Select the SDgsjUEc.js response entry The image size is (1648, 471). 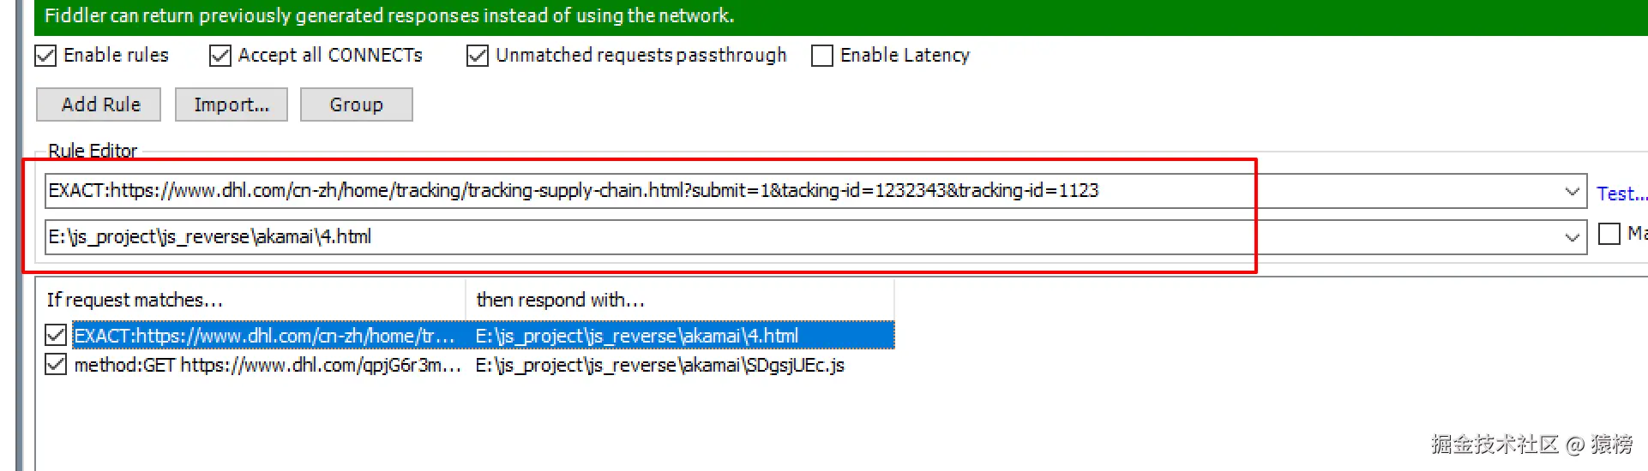click(x=659, y=366)
